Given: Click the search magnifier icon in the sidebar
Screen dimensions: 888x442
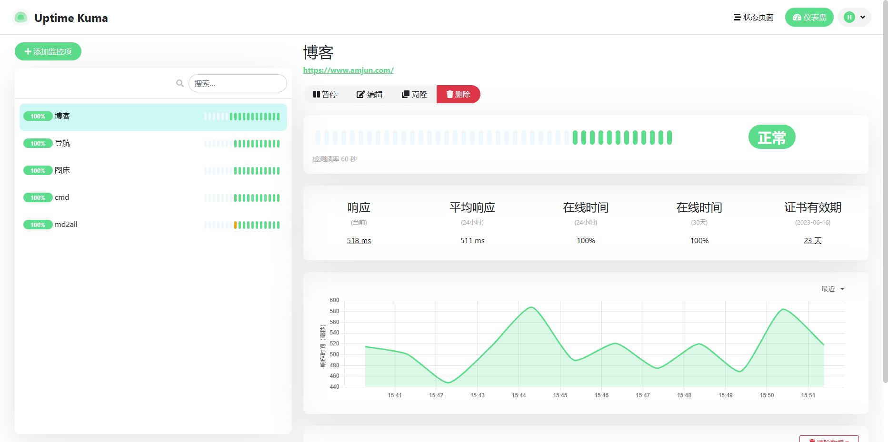Looking at the screenshot, I should pos(180,83).
